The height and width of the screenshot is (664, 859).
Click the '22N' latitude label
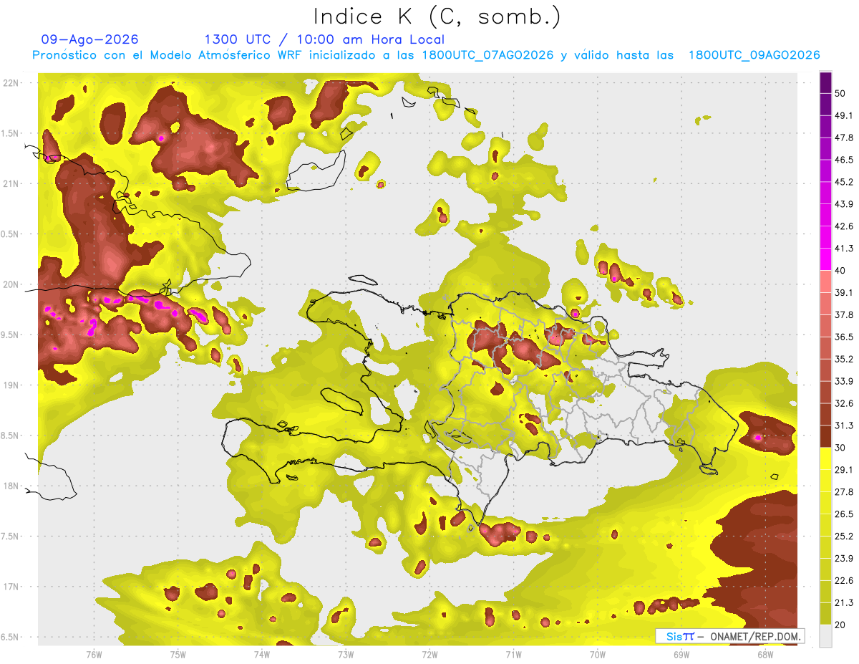tap(11, 83)
